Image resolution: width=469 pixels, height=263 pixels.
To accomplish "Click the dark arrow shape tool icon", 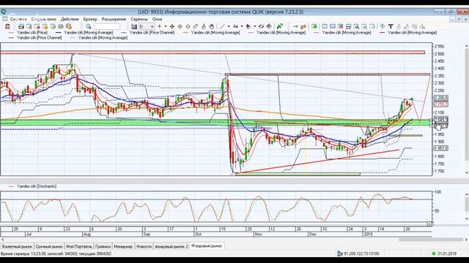I will tap(248, 26).
